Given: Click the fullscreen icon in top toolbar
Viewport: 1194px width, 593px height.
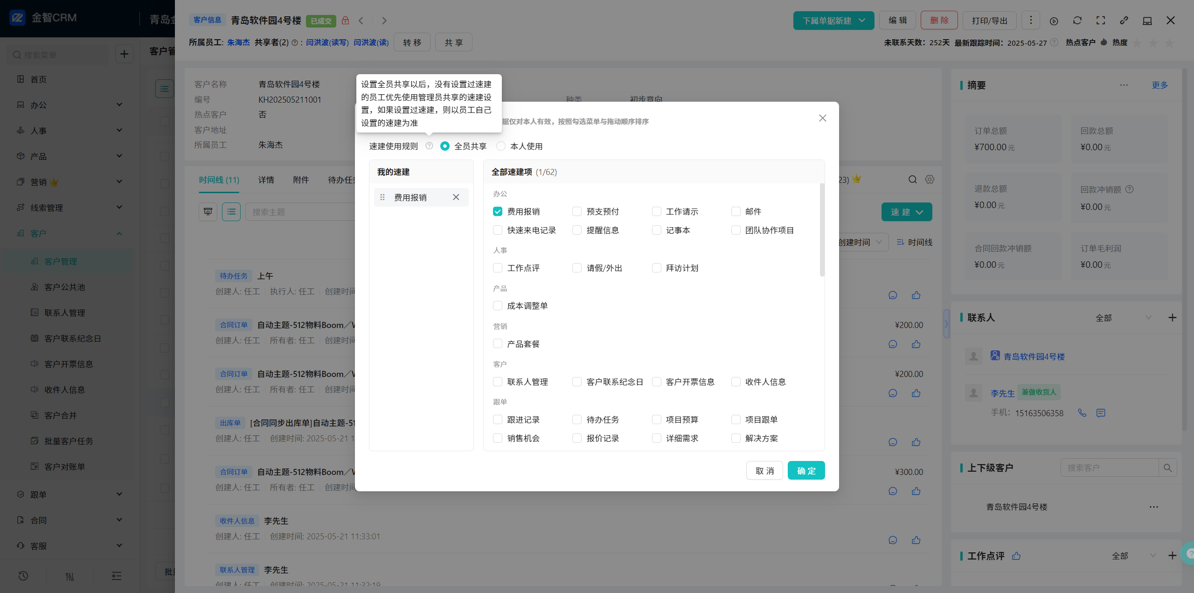Looking at the screenshot, I should click(x=1101, y=21).
